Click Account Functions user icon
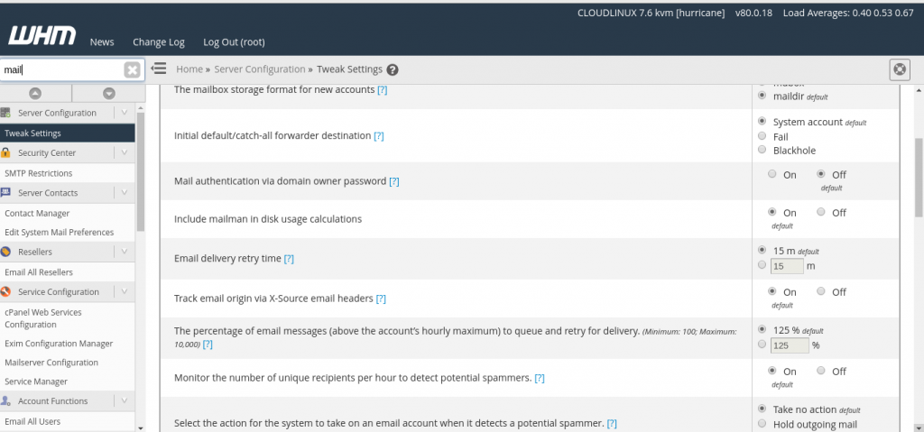 (x=6, y=400)
